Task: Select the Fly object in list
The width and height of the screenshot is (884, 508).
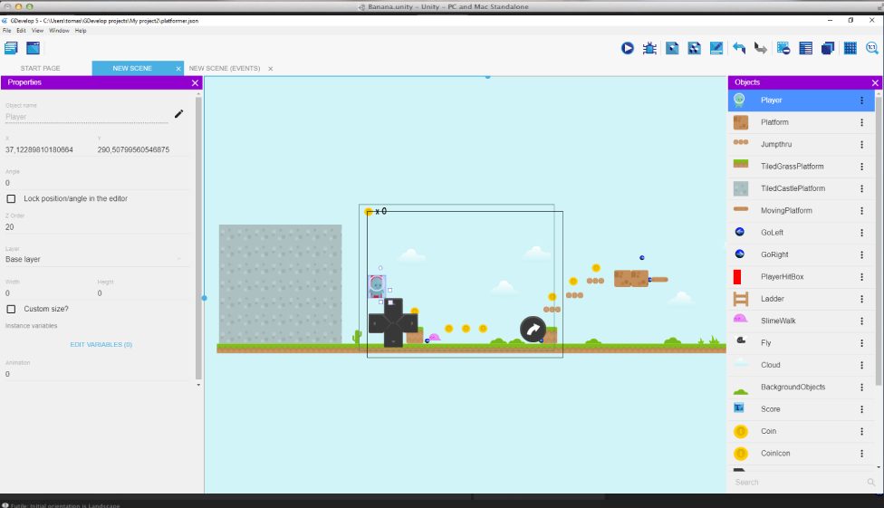Action: (x=801, y=343)
